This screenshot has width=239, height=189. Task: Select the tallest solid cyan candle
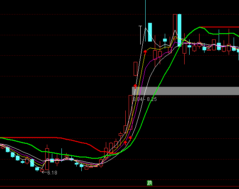[179, 30]
